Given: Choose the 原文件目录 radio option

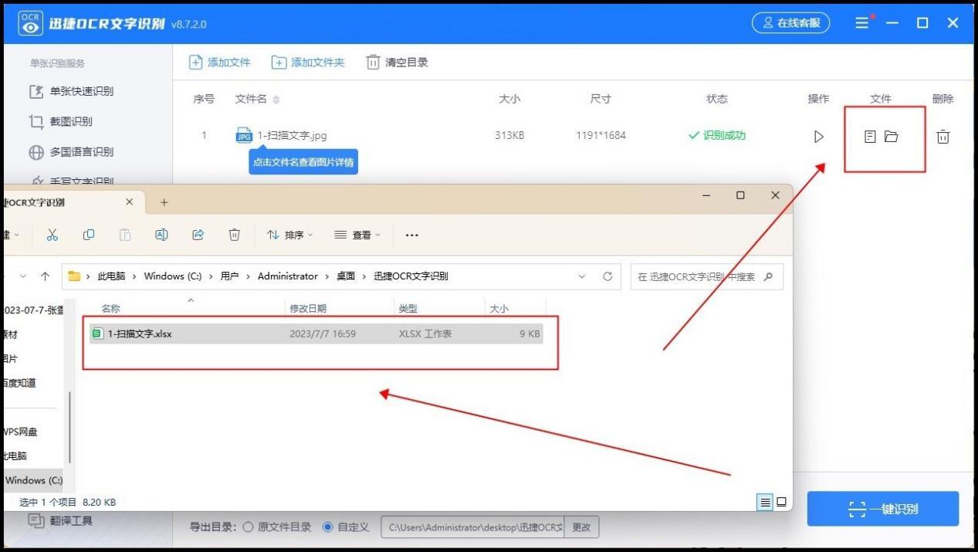Looking at the screenshot, I should (276, 527).
